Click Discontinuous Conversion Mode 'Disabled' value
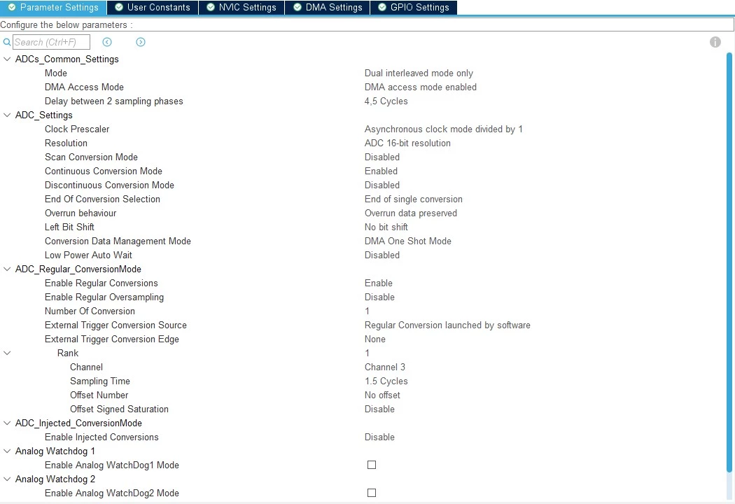 (x=382, y=185)
